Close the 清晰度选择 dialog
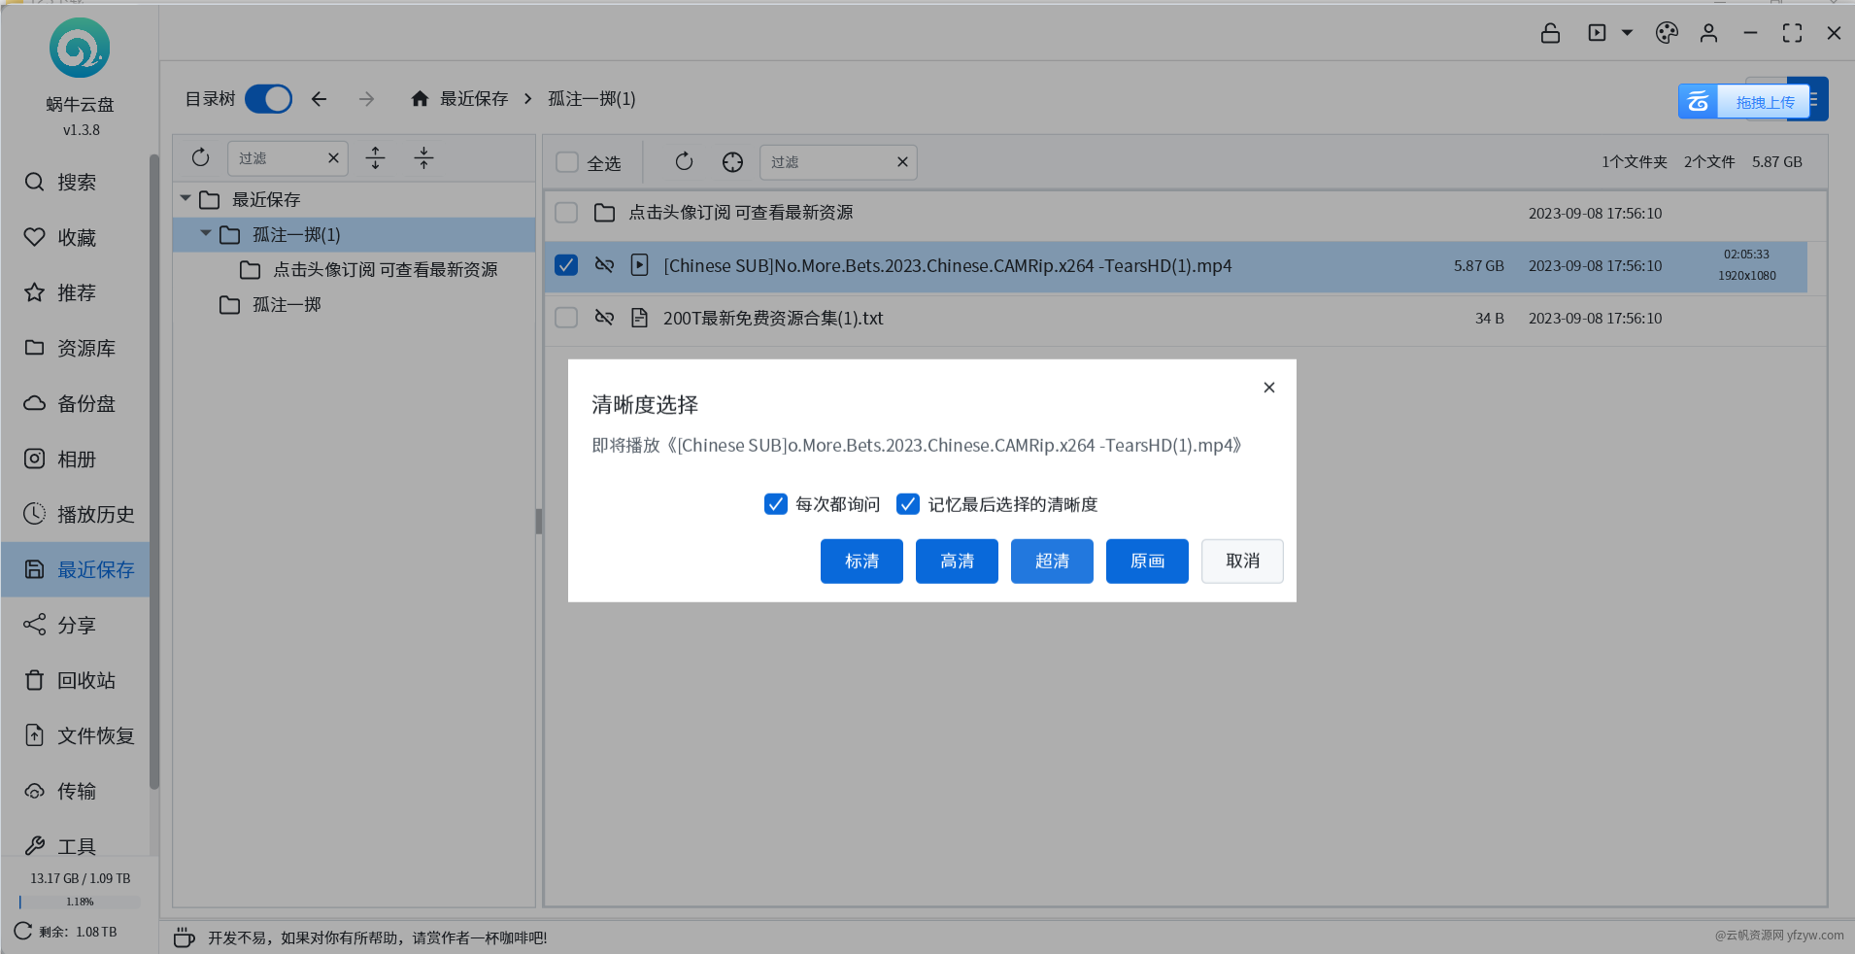 [x=1268, y=388]
